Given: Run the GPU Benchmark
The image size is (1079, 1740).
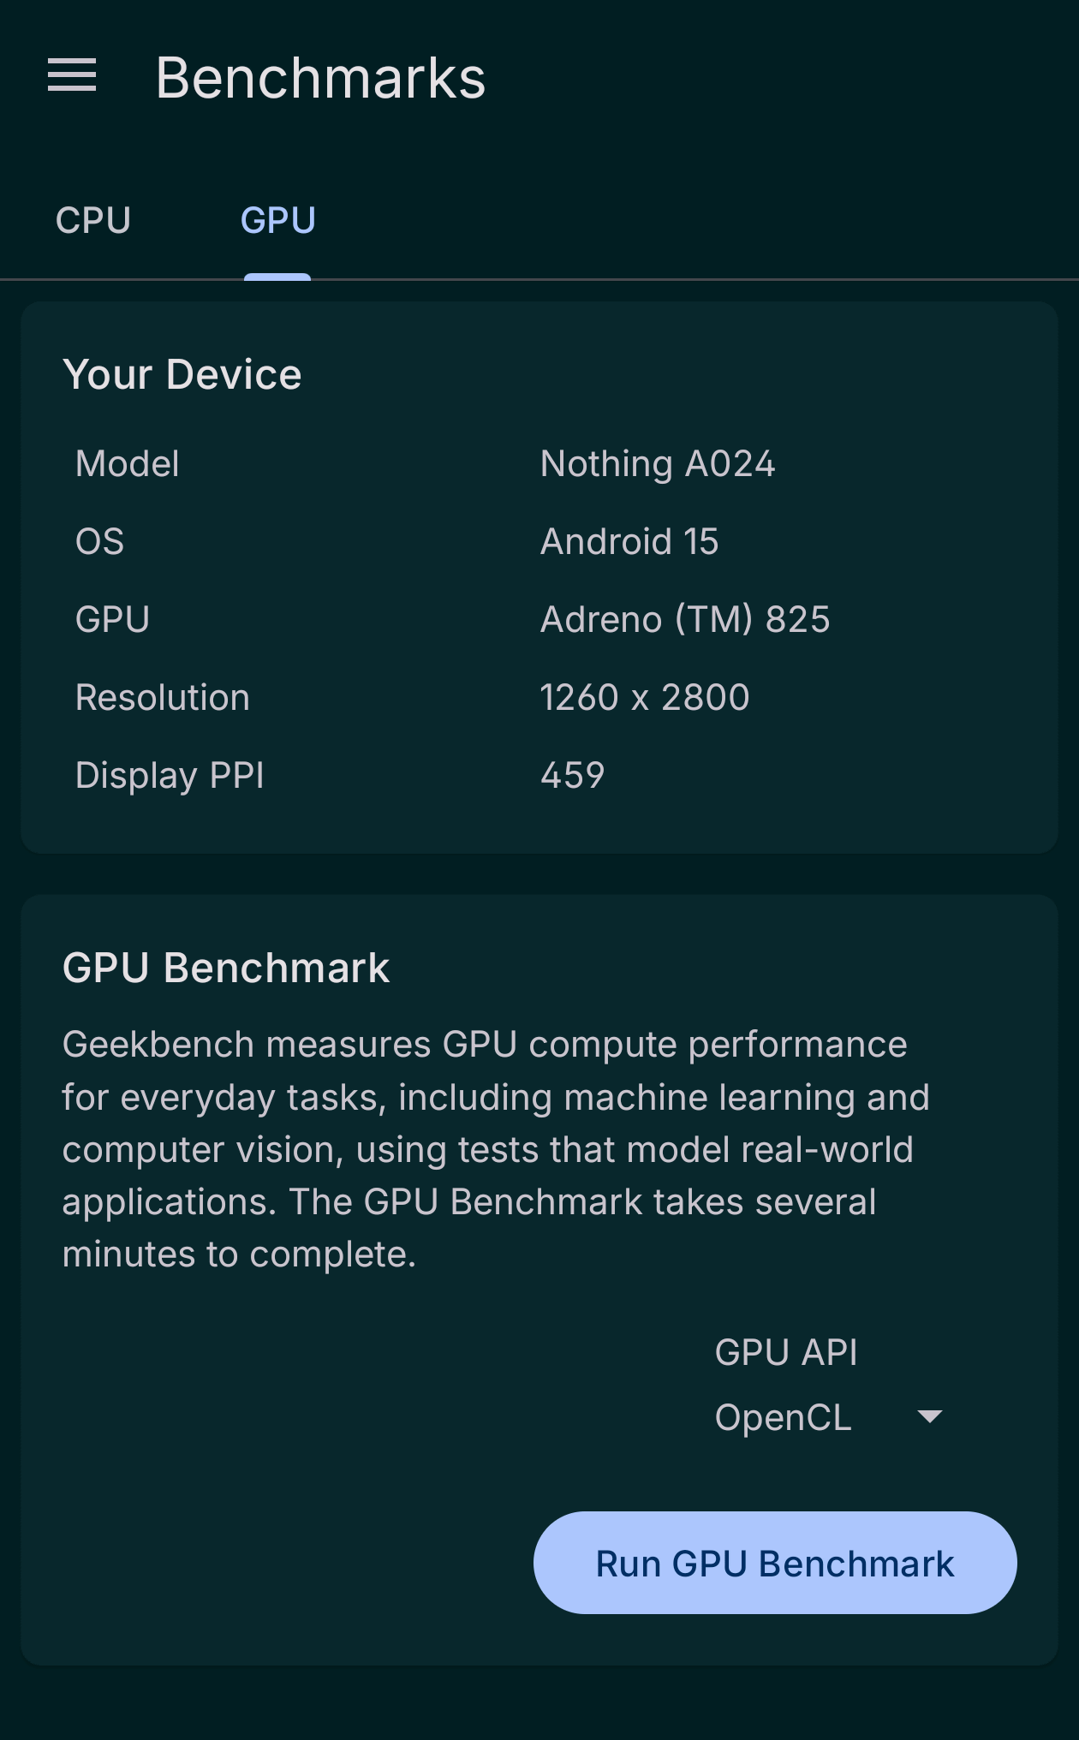Looking at the screenshot, I should [x=774, y=1563].
